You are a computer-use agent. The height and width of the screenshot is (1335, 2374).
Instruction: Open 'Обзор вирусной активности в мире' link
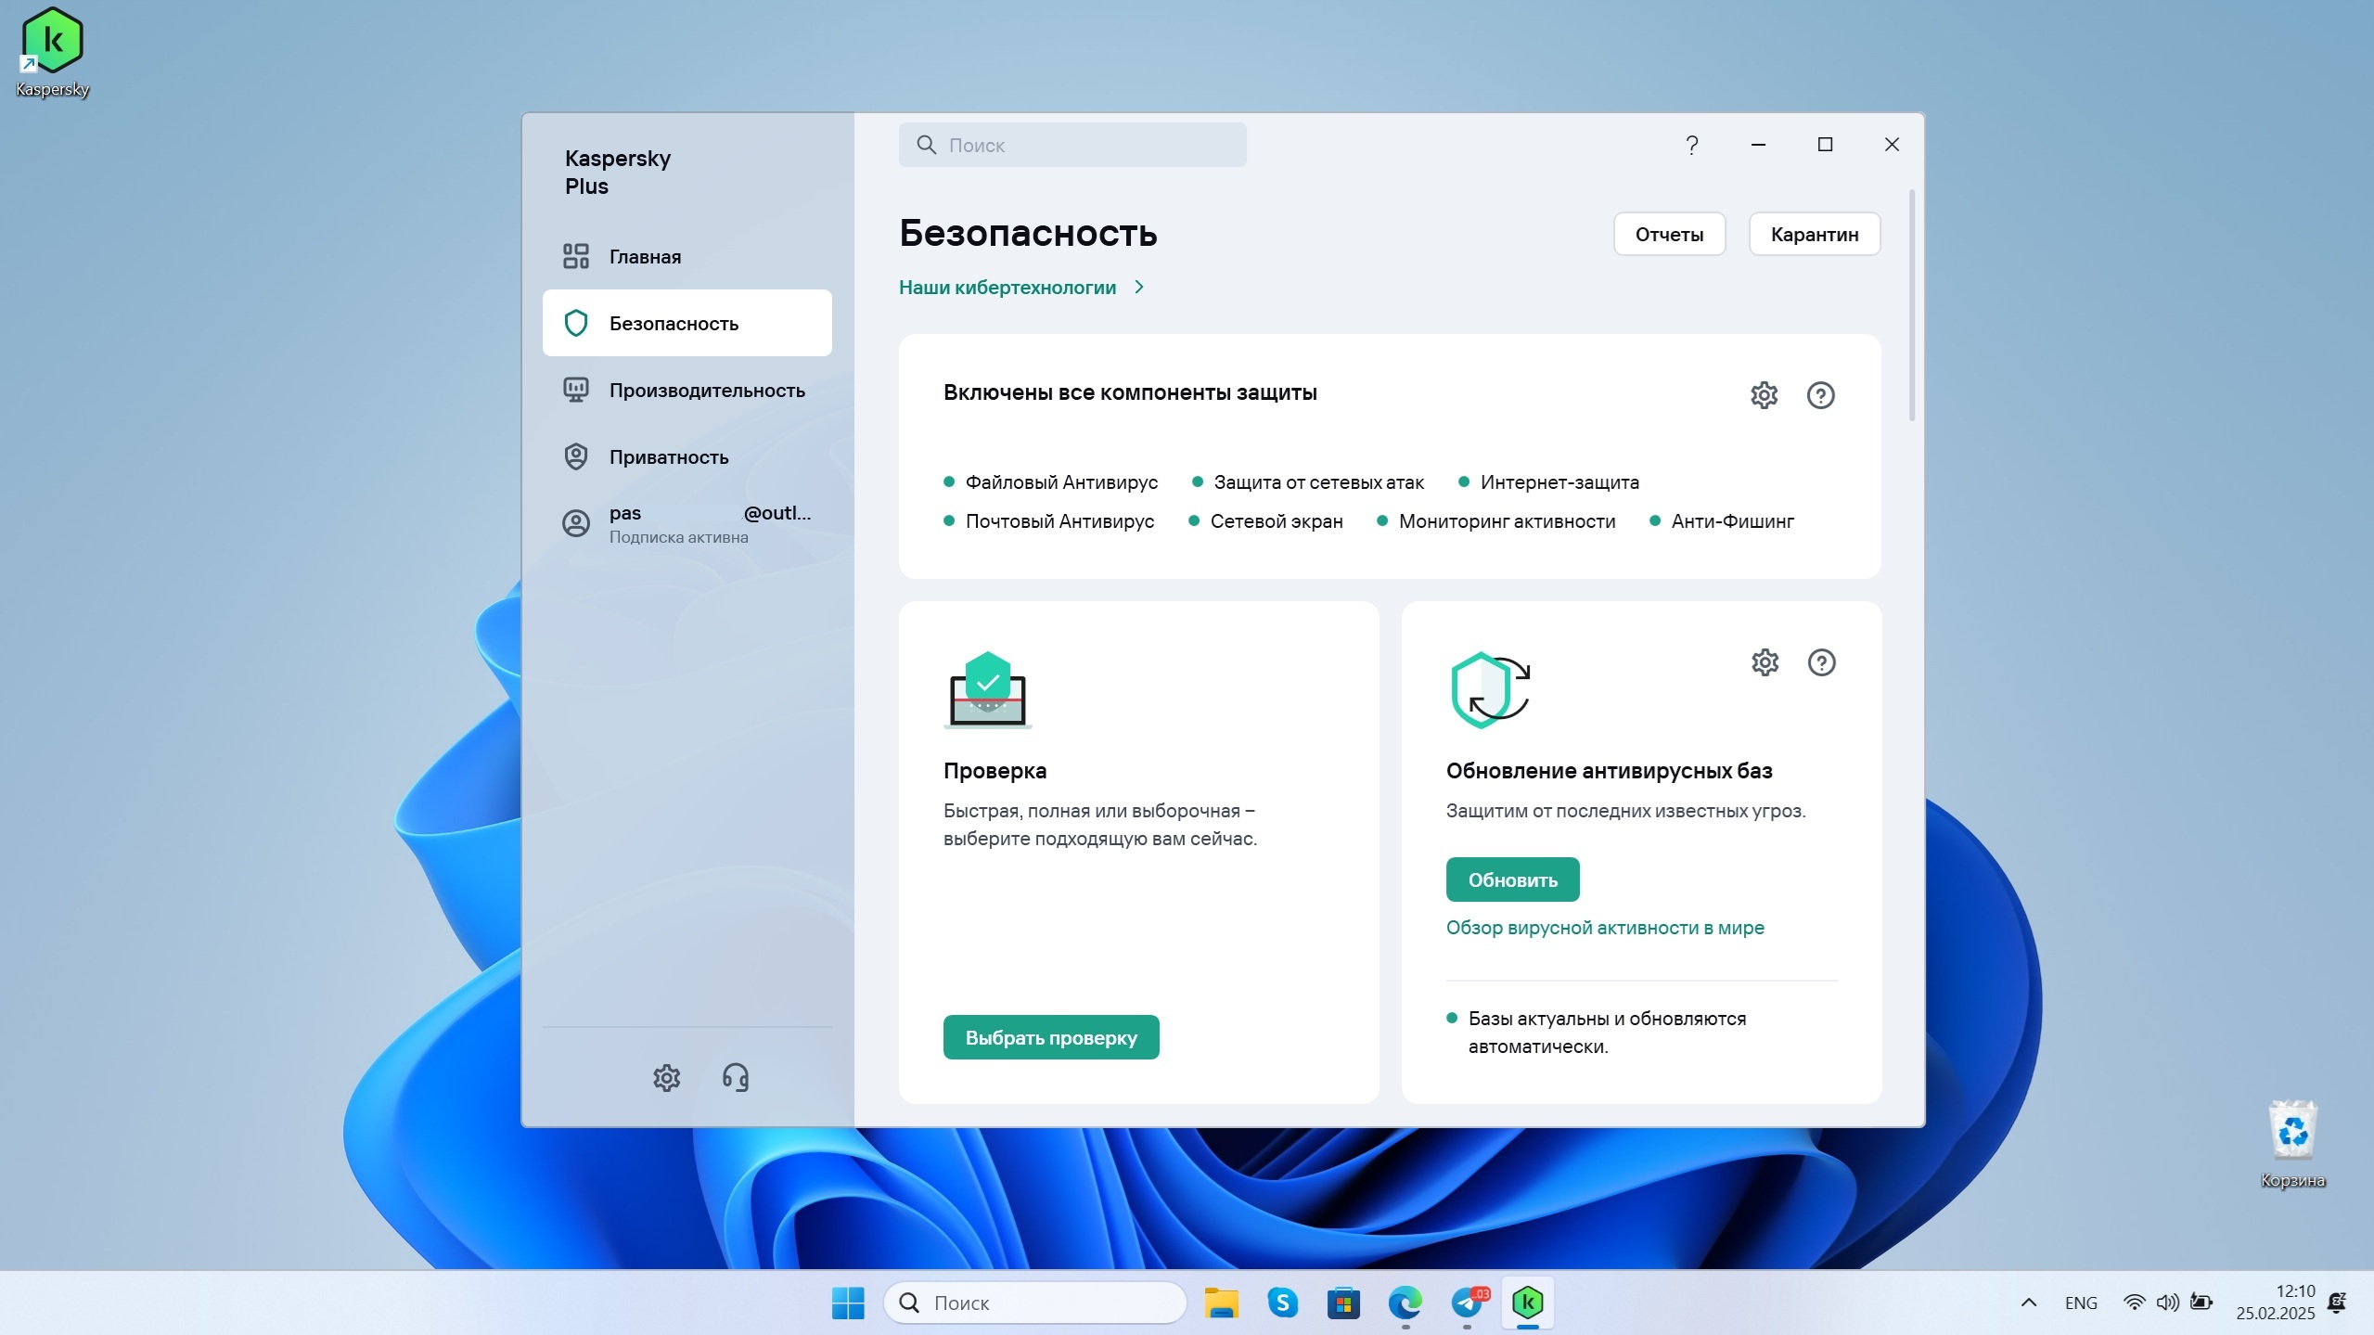click(1604, 928)
